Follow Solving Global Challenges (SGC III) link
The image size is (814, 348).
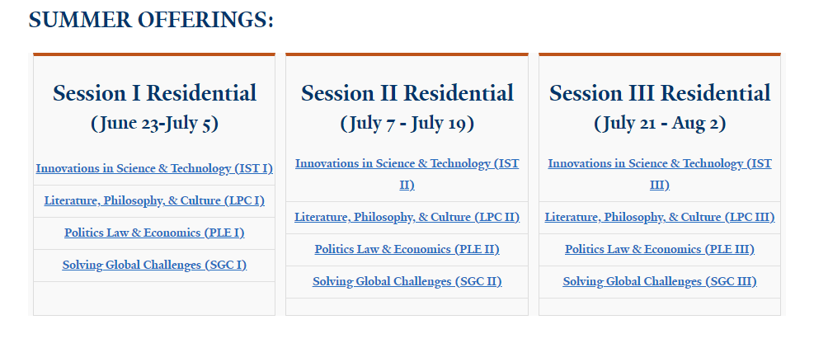click(x=660, y=281)
